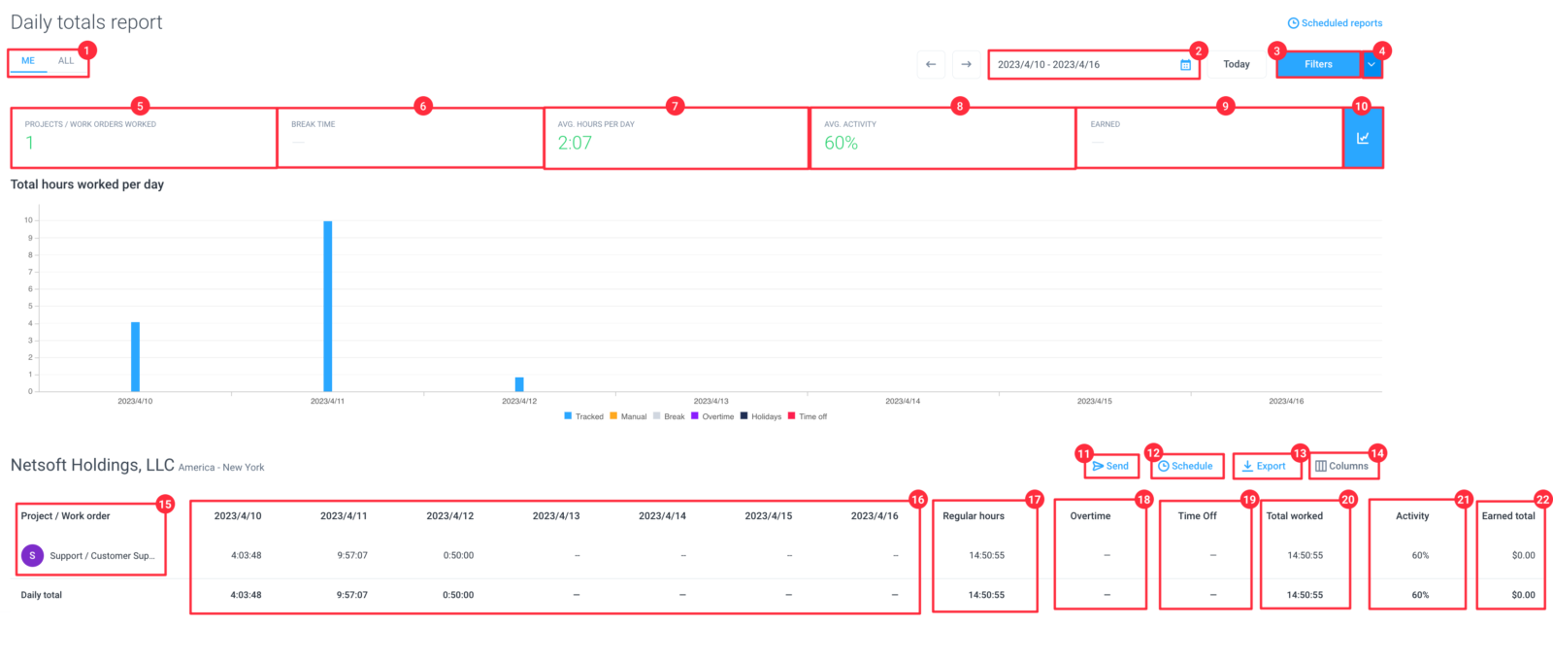Image resolution: width=1553 pixels, height=657 pixels.
Task: Open the Scheduled reports link
Action: pyautogui.click(x=1335, y=23)
